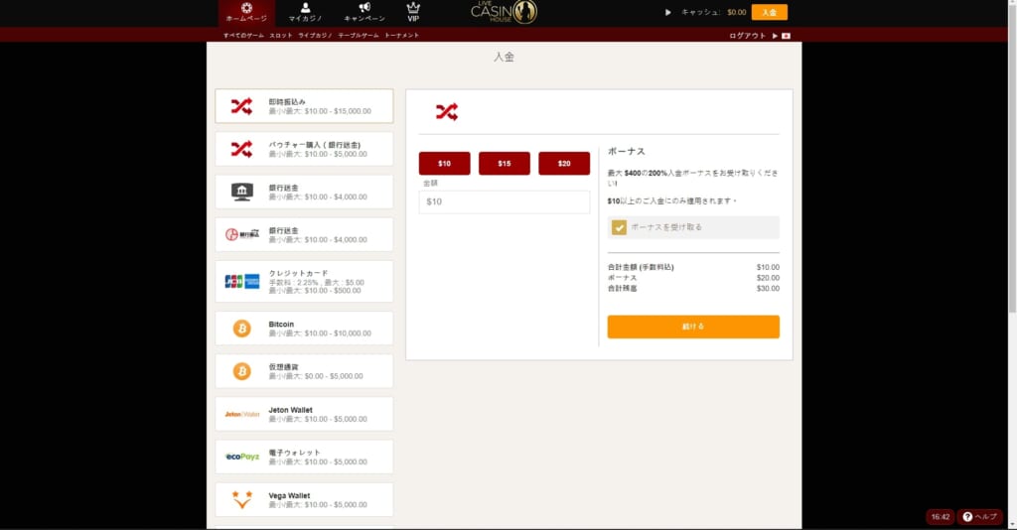Choose the $15 quick amount button
This screenshot has height=530, width=1017.
coord(504,164)
